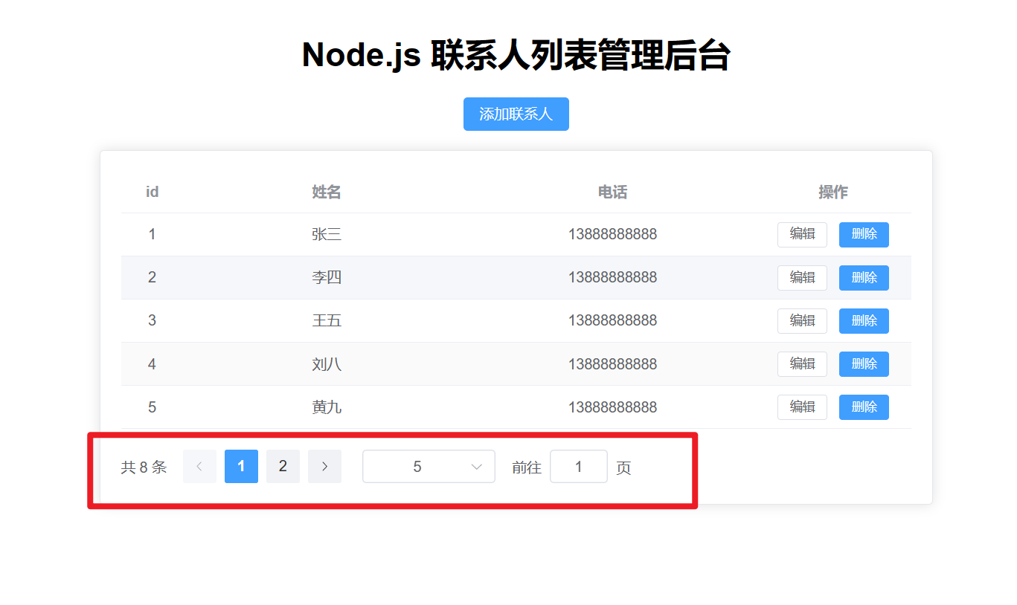Click the phone number in 黄九's row
Screen dimensions: 1017x605
tap(612, 407)
